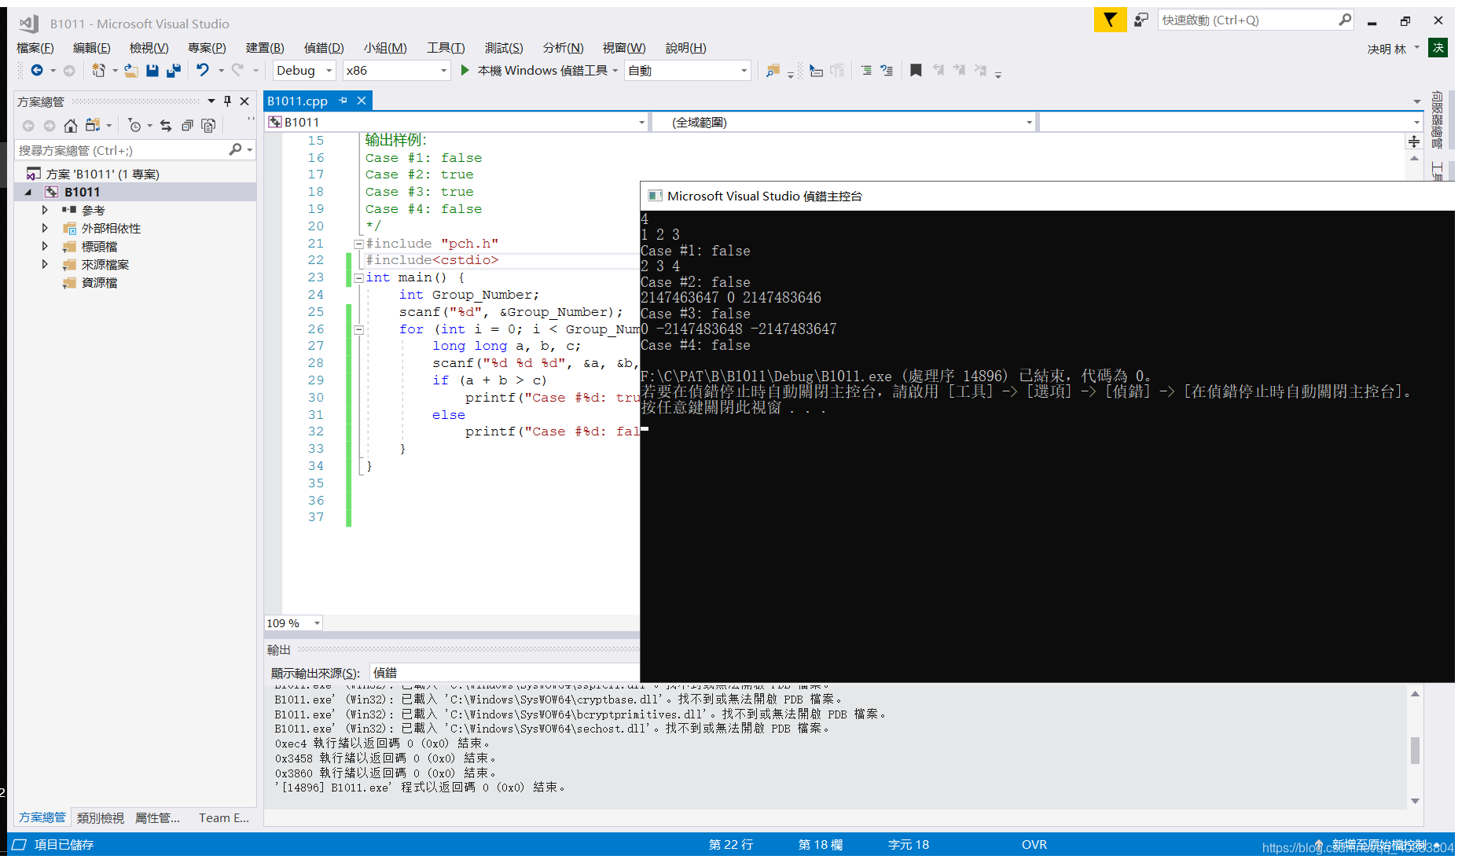This screenshot has width=1462, height=863.
Task: Open file using the folder icon
Action: (x=131, y=71)
